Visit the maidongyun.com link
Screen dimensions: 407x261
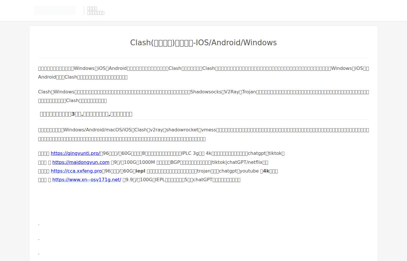tap(81, 162)
